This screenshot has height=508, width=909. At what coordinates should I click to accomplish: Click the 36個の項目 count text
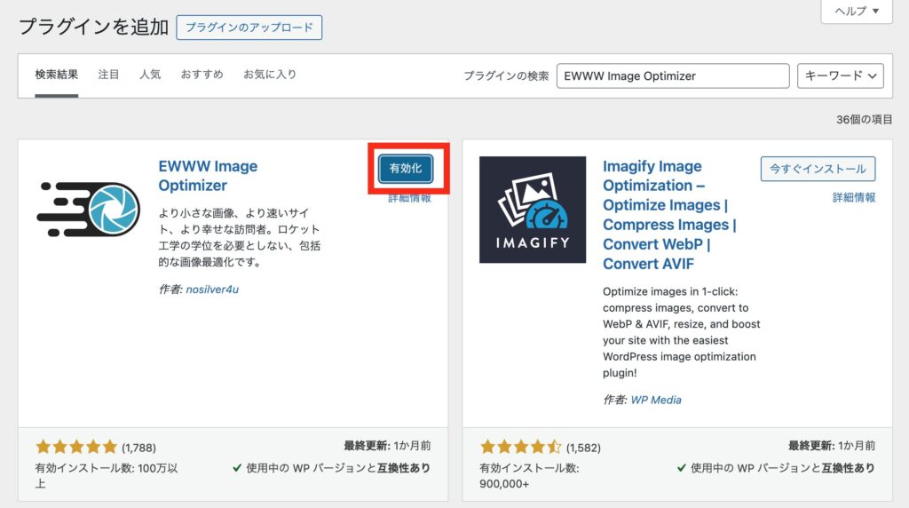point(864,120)
